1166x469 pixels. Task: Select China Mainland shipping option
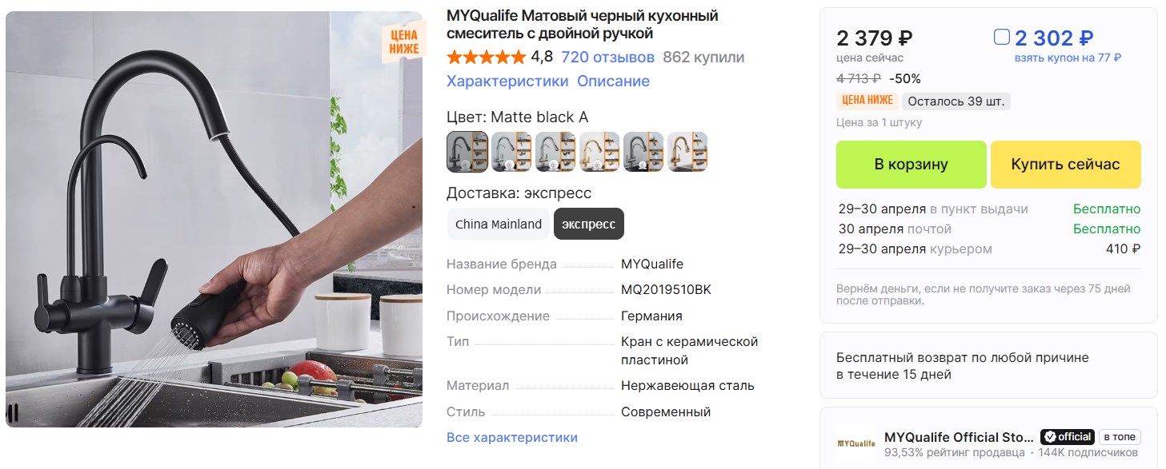click(x=499, y=224)
